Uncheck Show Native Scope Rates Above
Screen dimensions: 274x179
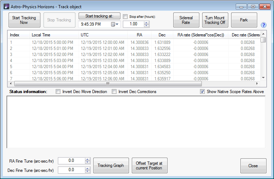tap(202, 91)
